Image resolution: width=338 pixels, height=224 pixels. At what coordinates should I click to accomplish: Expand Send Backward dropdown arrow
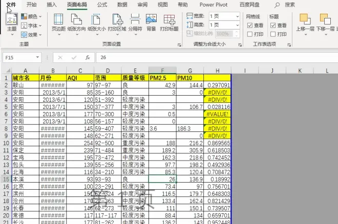pyautogui.click(x=326, y=34)
